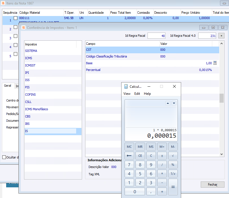Click calculator history down arrow

[174, 103]
